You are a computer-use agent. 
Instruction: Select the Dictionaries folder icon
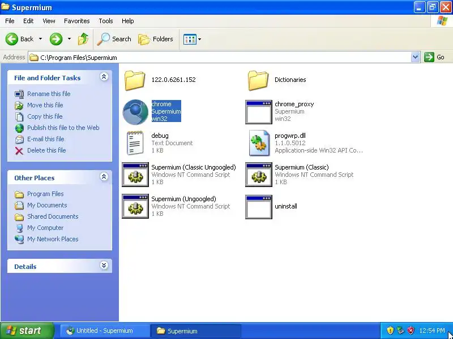[x=258, y=80]
